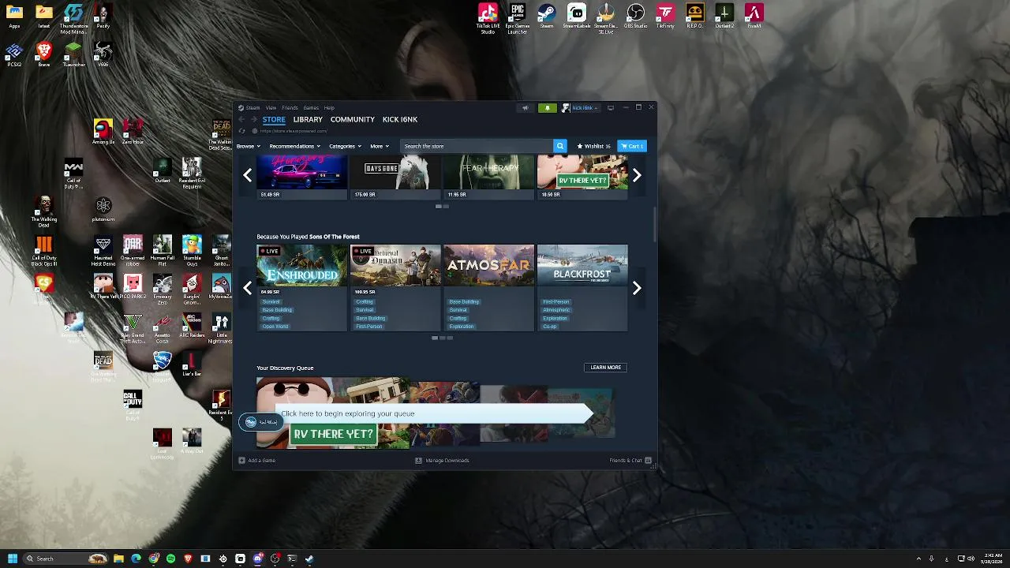Open Friends & Chat panel
This screenshot has width=1010, height=568.
click(630, 461)
